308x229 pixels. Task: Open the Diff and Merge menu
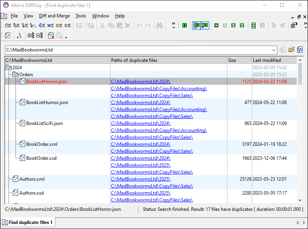(x=54, y=16)
